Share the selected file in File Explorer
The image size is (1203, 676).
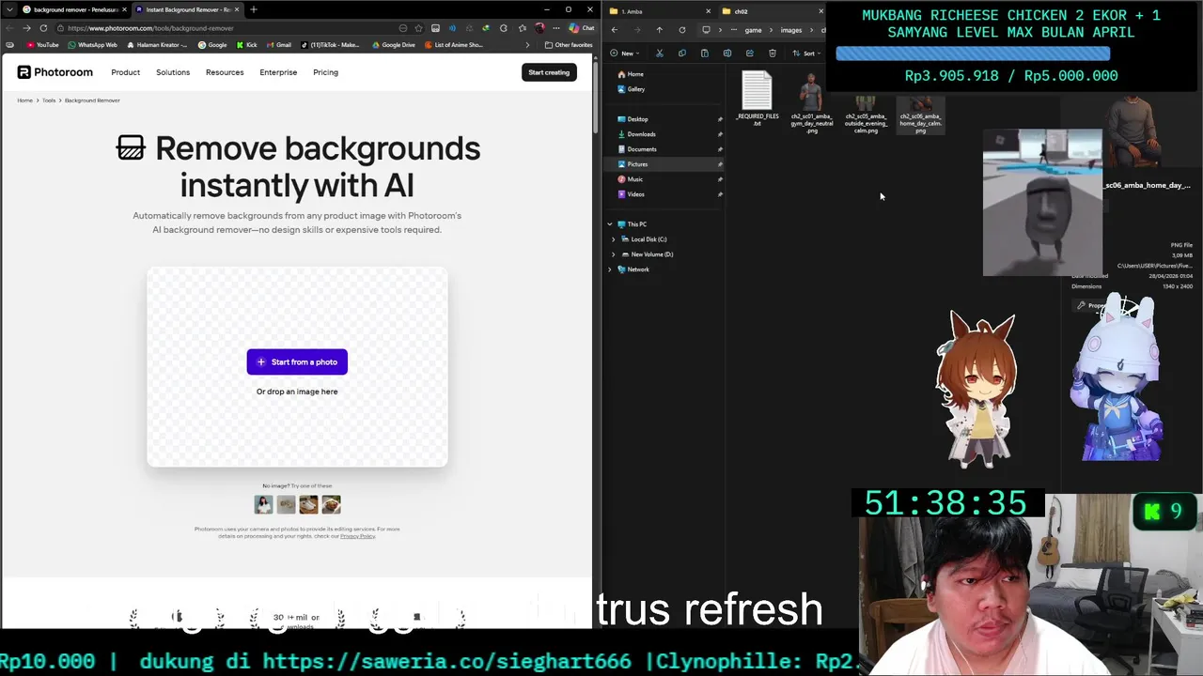coord(750,54)
